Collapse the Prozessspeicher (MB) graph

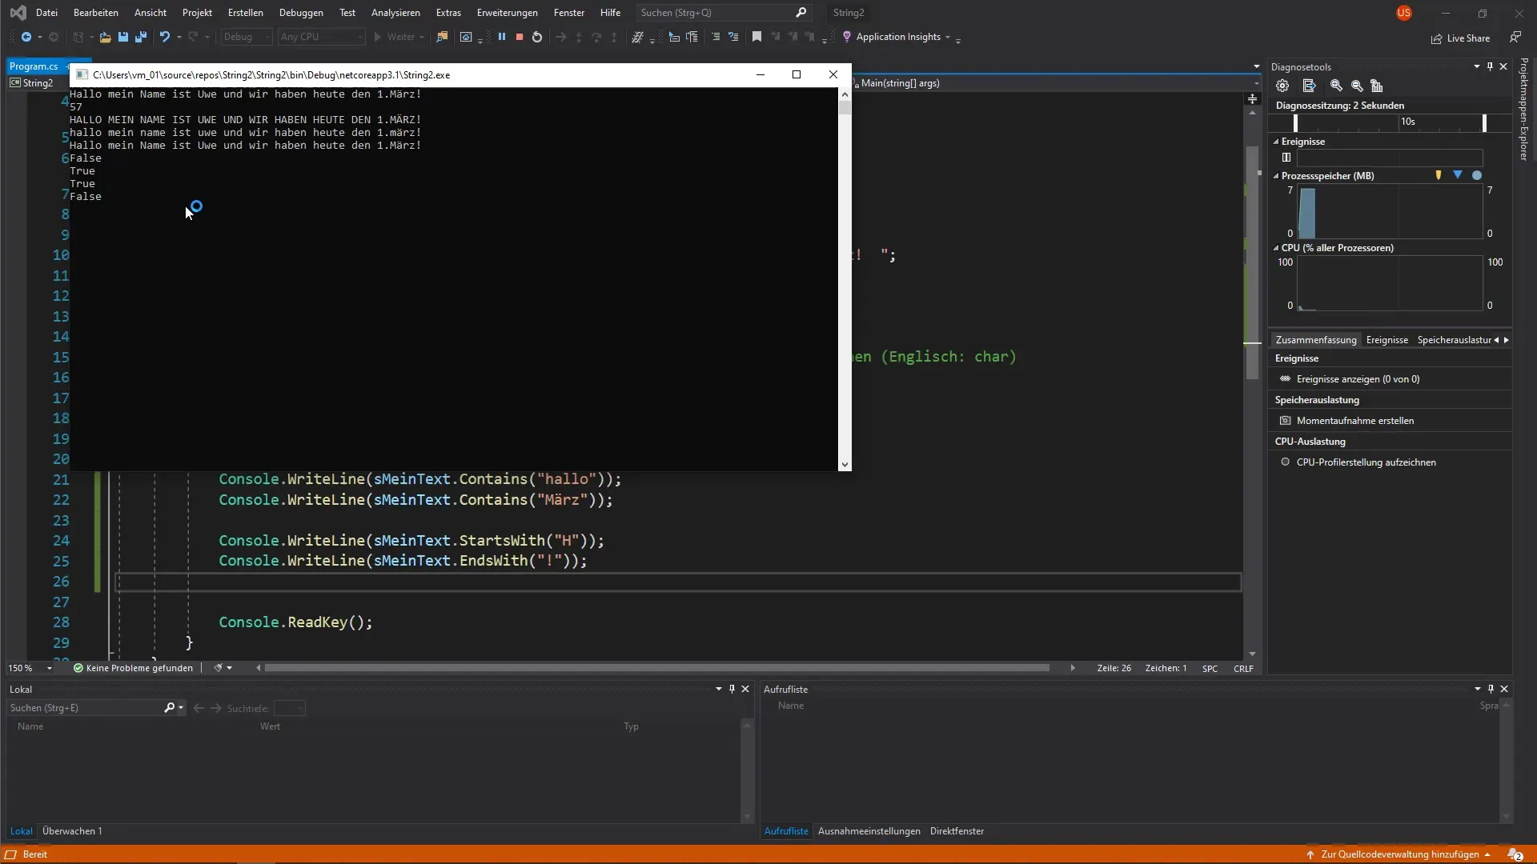[1276, 176]
